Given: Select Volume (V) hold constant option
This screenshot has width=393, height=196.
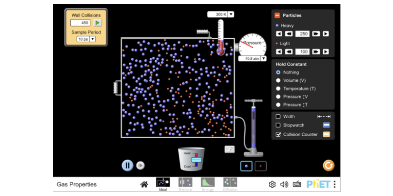Looking at the screenshot, I should coord(279,80).
